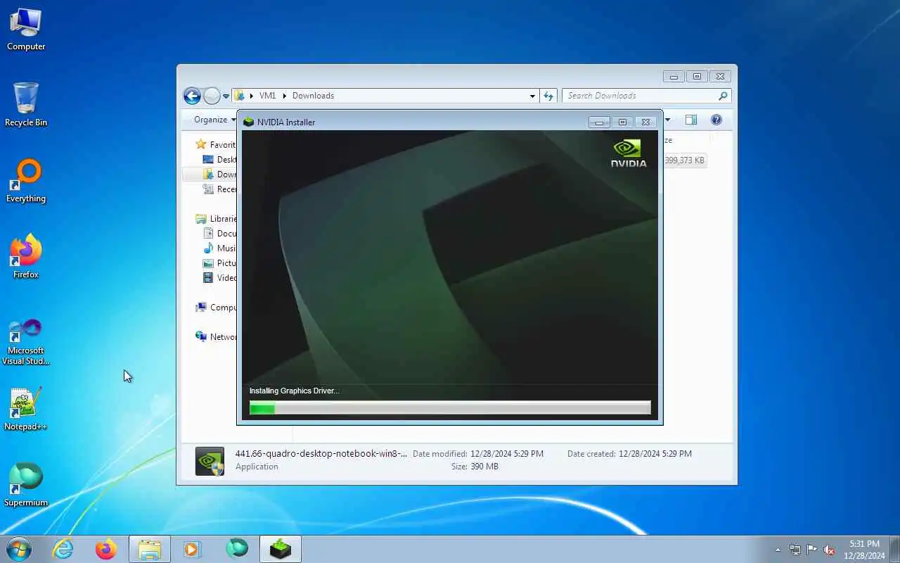This screenshot has width=900, height=563.
Task: Refresh the Downloads folder view
Action: [549, 96]
